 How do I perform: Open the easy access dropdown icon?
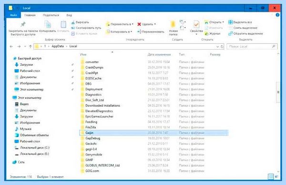pyautogui.click(x=183, y=28)
